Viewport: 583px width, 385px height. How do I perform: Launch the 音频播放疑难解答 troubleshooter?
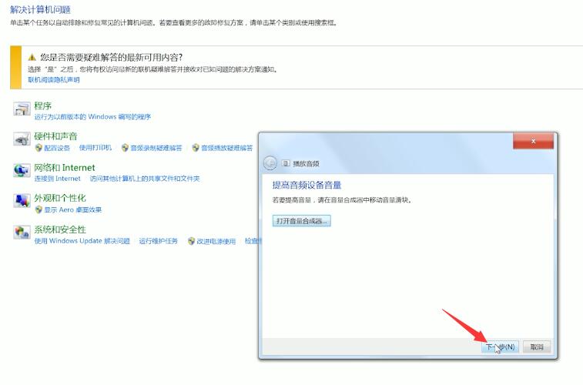(x=226, y=148)
